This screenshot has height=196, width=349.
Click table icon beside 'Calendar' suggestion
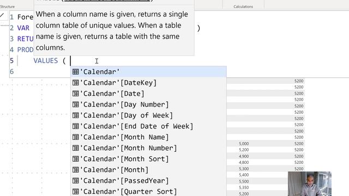76,72
